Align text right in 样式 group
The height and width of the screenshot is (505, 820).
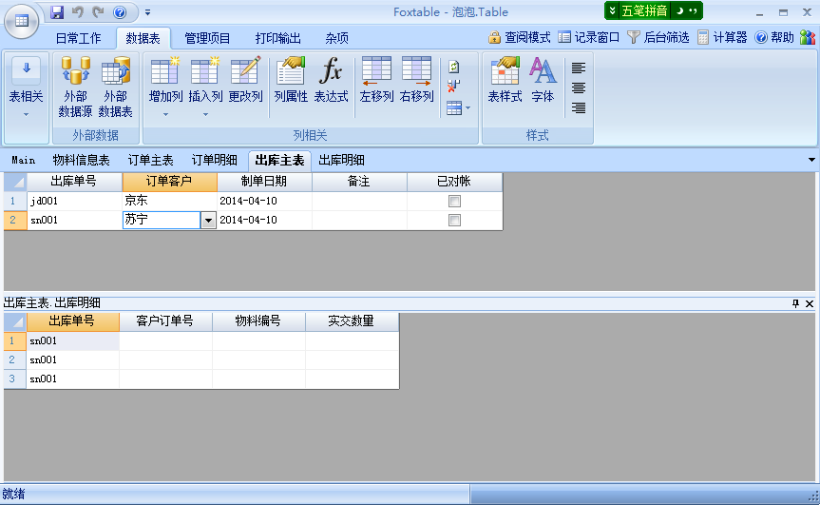tap(579, 107)
